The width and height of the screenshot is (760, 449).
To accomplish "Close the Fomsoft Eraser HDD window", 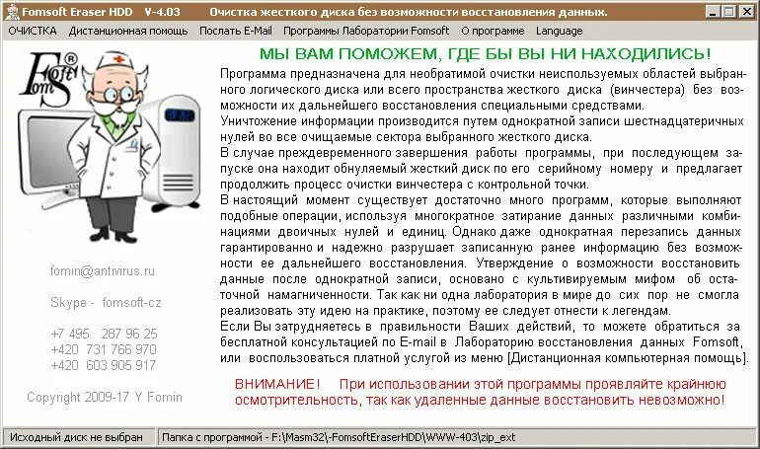I will click(746, 12).
